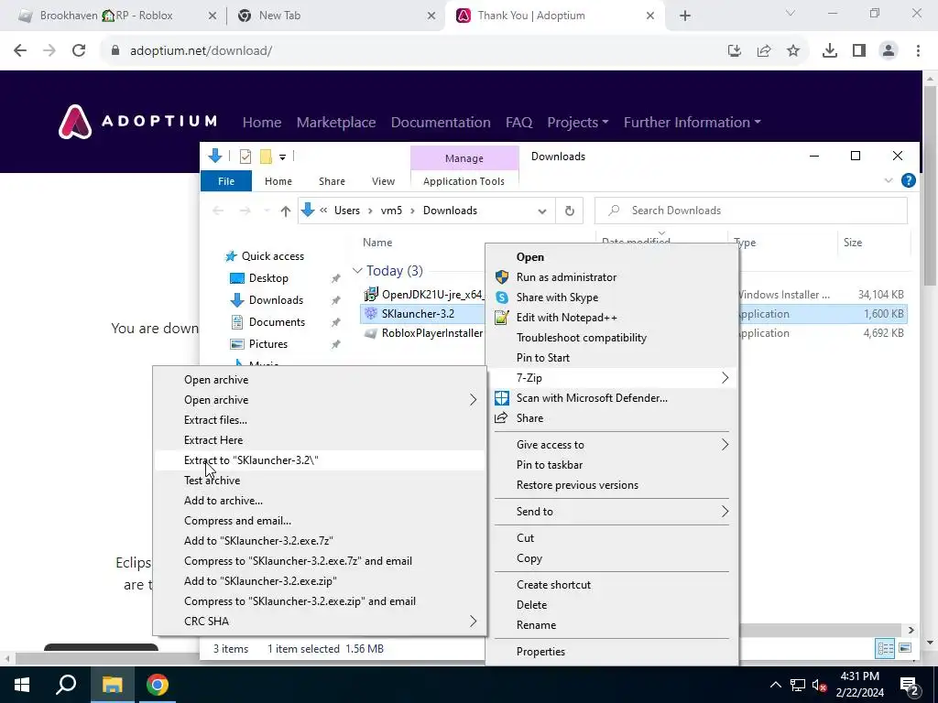The width and height of the screenshot is (938, 703).
Task: Click the quick access Properties checkmark icon
Action: pyautogui.click(x=245, y=157)
